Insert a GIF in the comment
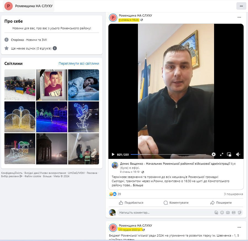This screenshot has width=248, height=241. point(234,213)
